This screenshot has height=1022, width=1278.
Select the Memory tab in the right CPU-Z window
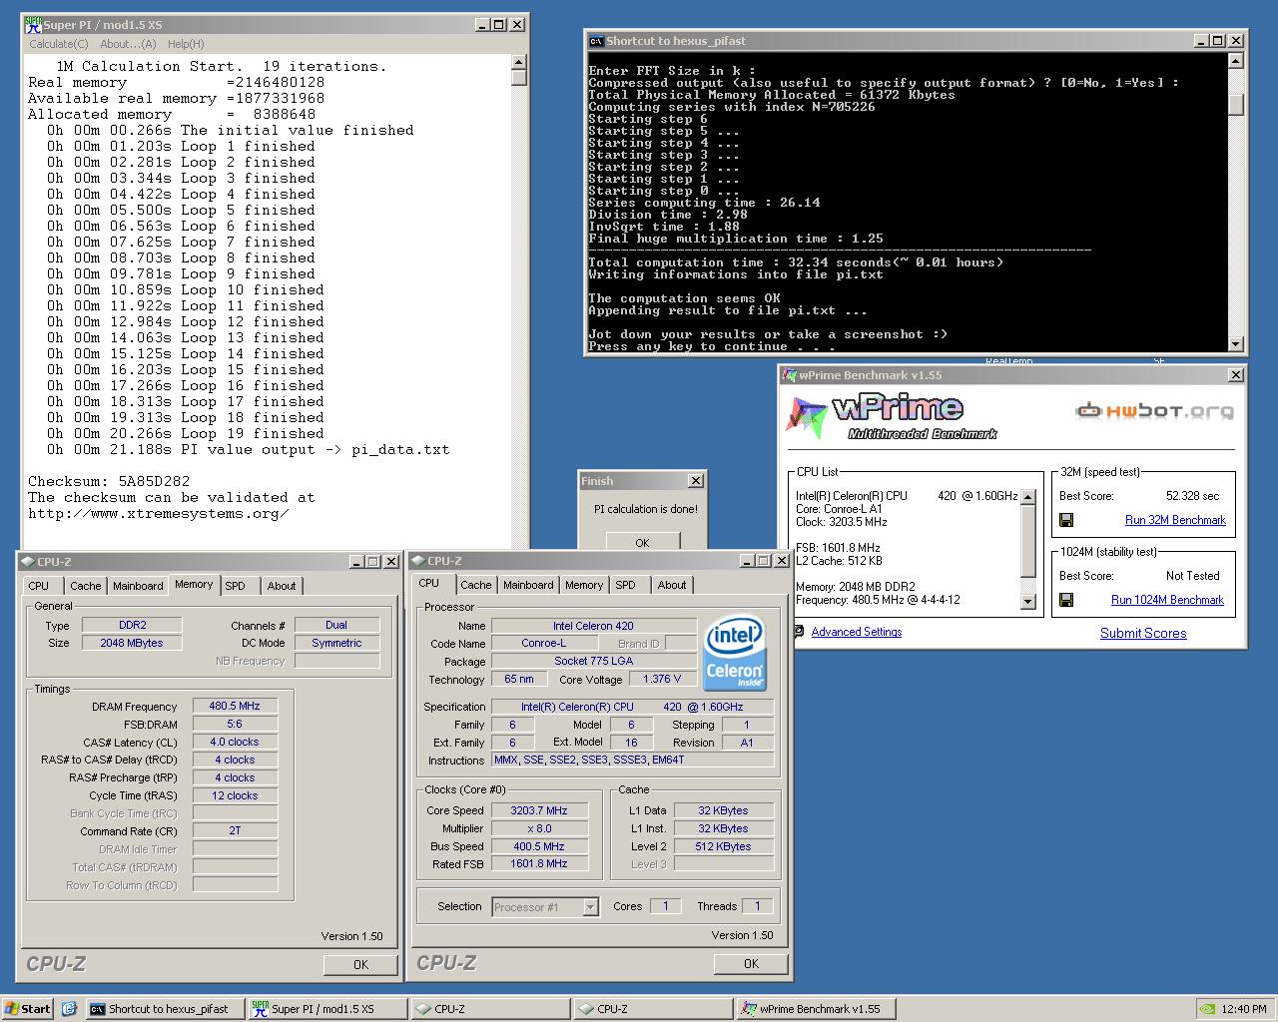click(x=584, y=585)
